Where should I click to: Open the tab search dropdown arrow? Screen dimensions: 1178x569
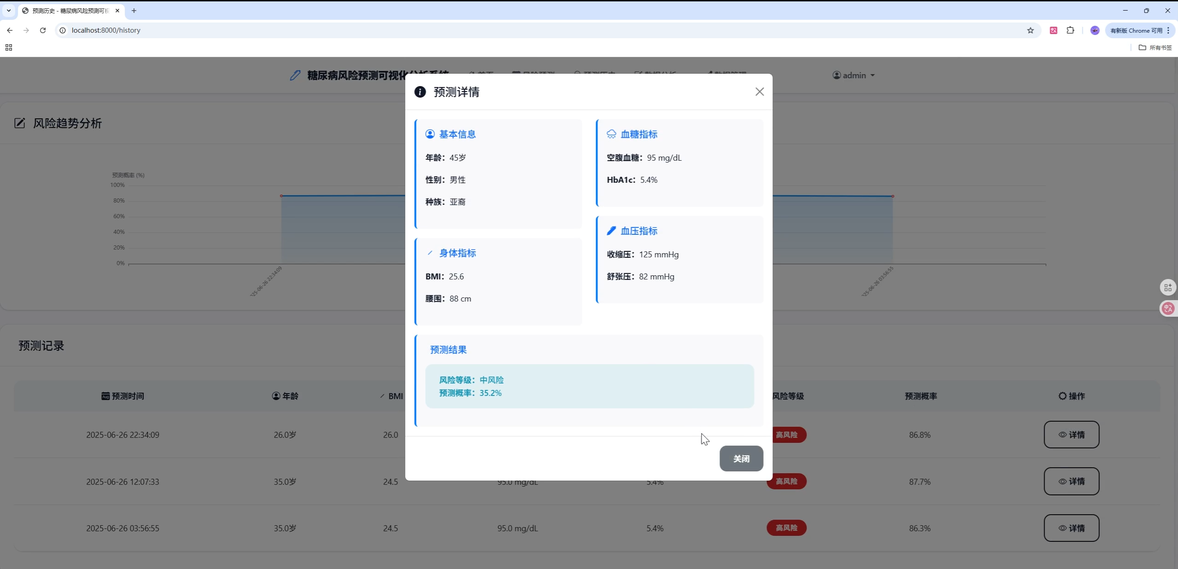(9, 10)
